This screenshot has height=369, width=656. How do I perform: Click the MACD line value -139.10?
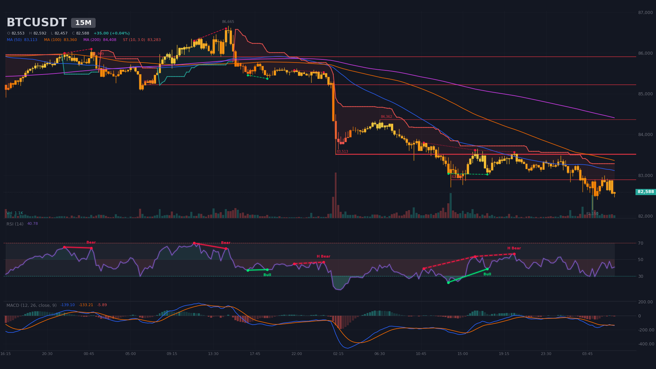pos(68,305)
